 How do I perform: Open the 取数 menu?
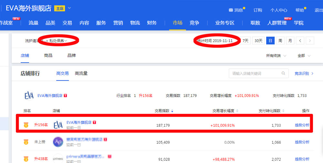click(255, 23)
